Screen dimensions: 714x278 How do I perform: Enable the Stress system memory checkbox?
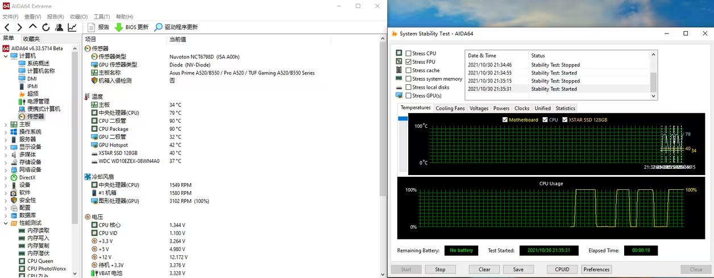408,79
